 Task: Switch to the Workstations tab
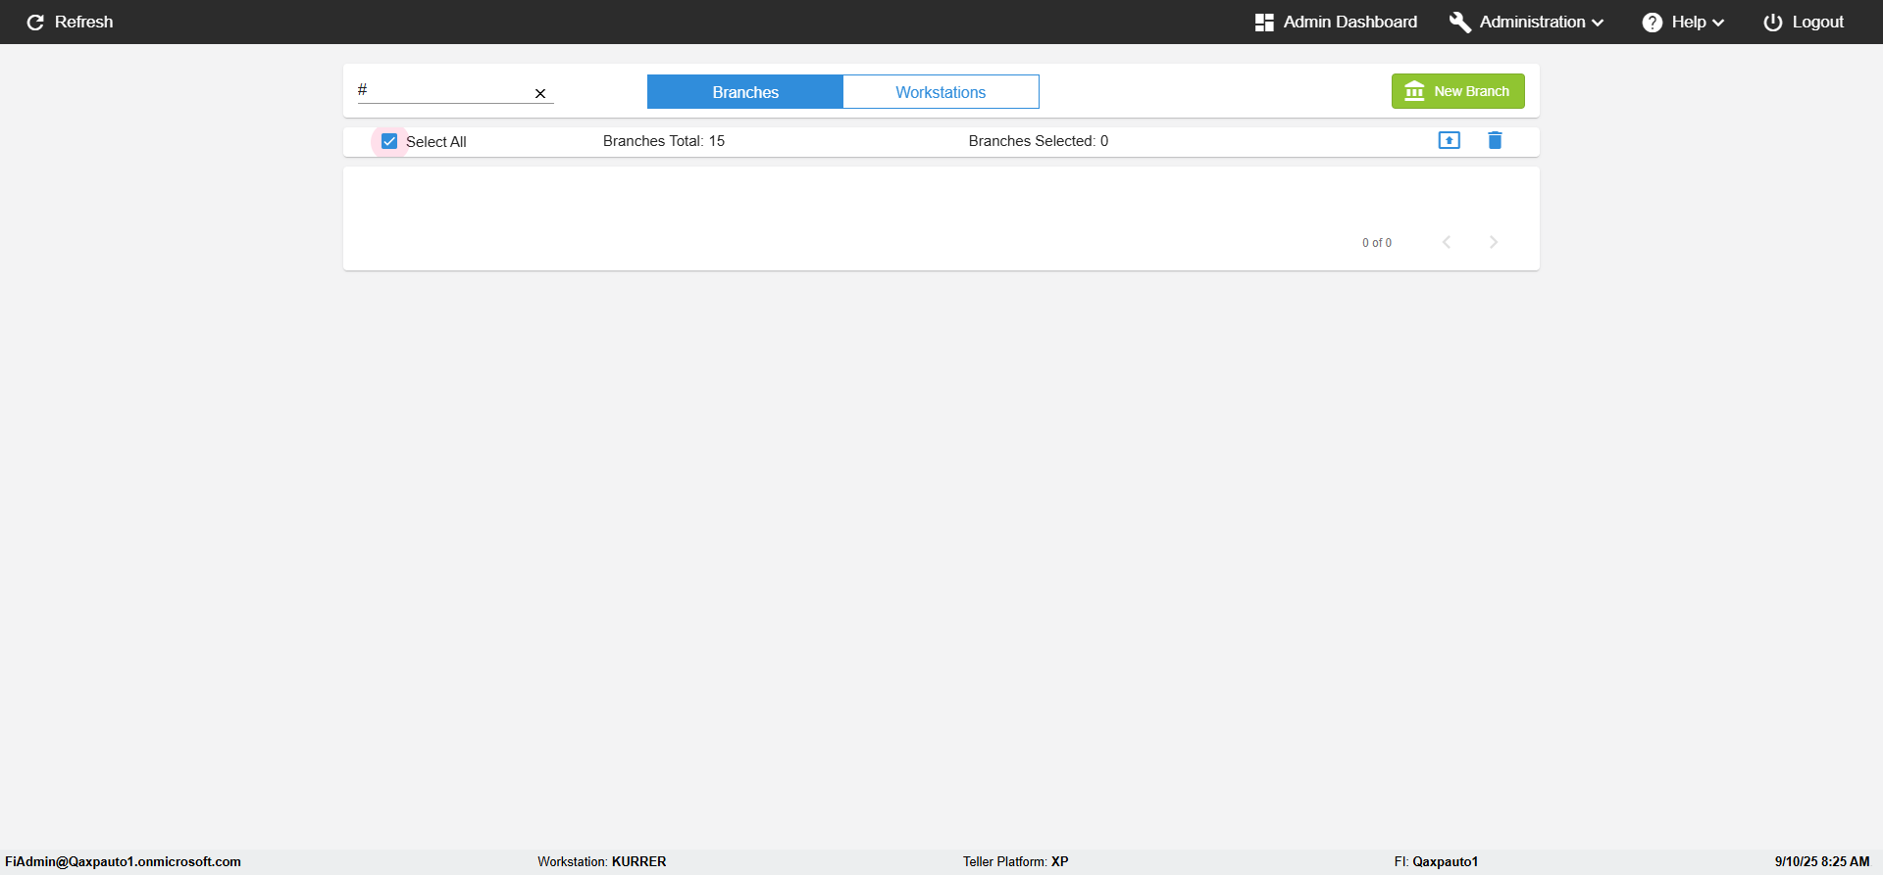pos(941,92)
